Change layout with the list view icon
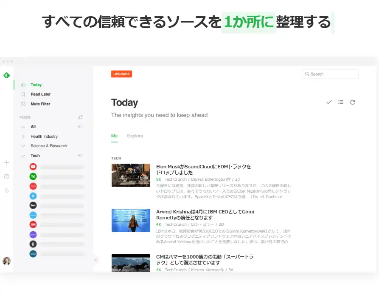Image resolution: width=379 pixels, height=301 pixels. point(341,102)
